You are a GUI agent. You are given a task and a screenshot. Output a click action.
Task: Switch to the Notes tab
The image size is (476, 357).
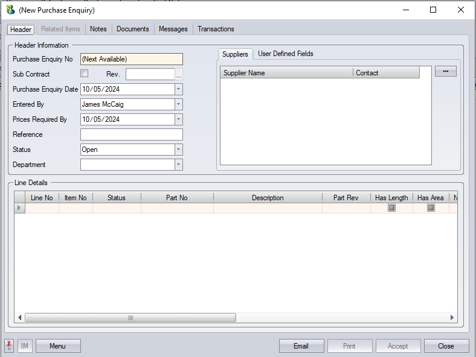tap(98, 29)
